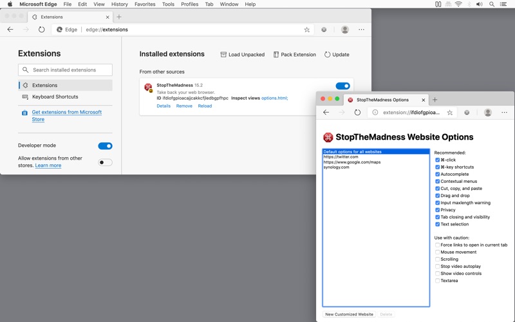This screenshot has width=515, height=322.
Task: Uncheck the ⌘-click option
Action: coord(438,160)
